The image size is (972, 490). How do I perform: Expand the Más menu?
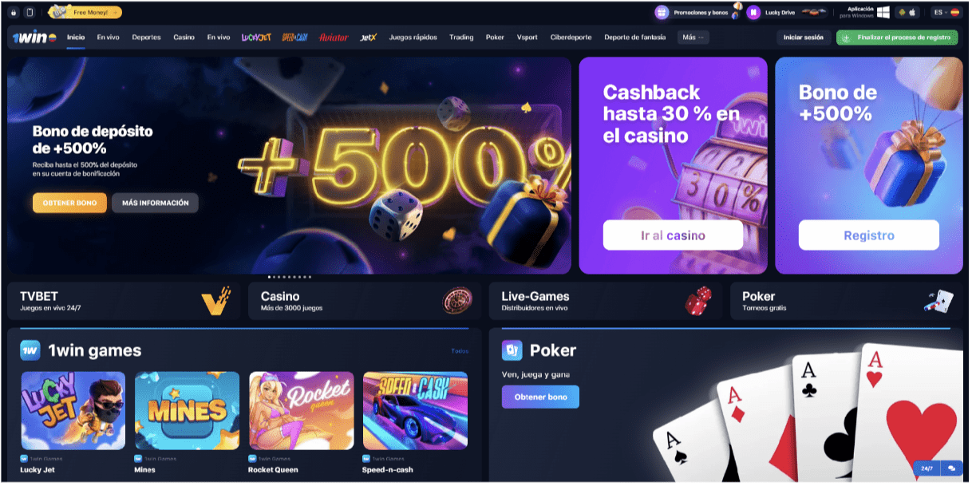693,38
